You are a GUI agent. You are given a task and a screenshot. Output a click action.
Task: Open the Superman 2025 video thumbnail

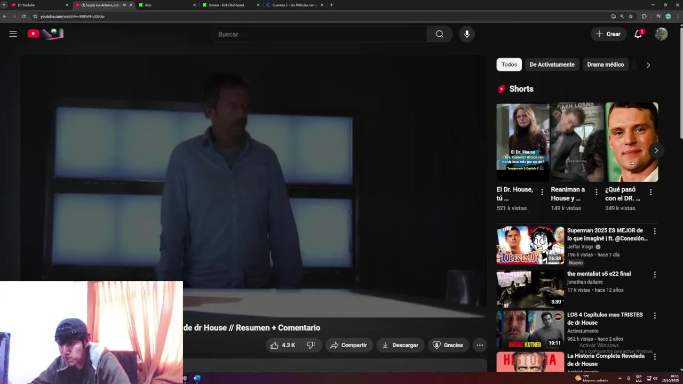click(x=530, y=245)
